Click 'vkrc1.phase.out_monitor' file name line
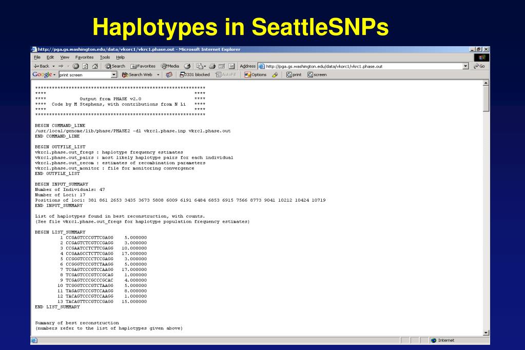This screenshot has height=350, width=525. point(114,168)
